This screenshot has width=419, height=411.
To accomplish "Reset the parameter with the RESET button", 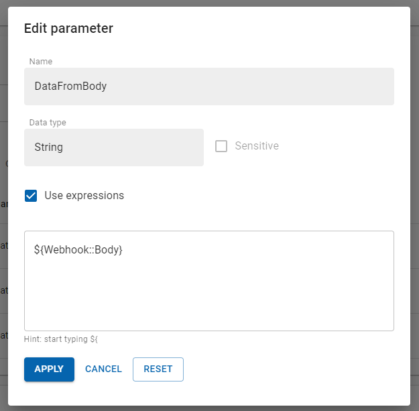I will pos(158,369).
